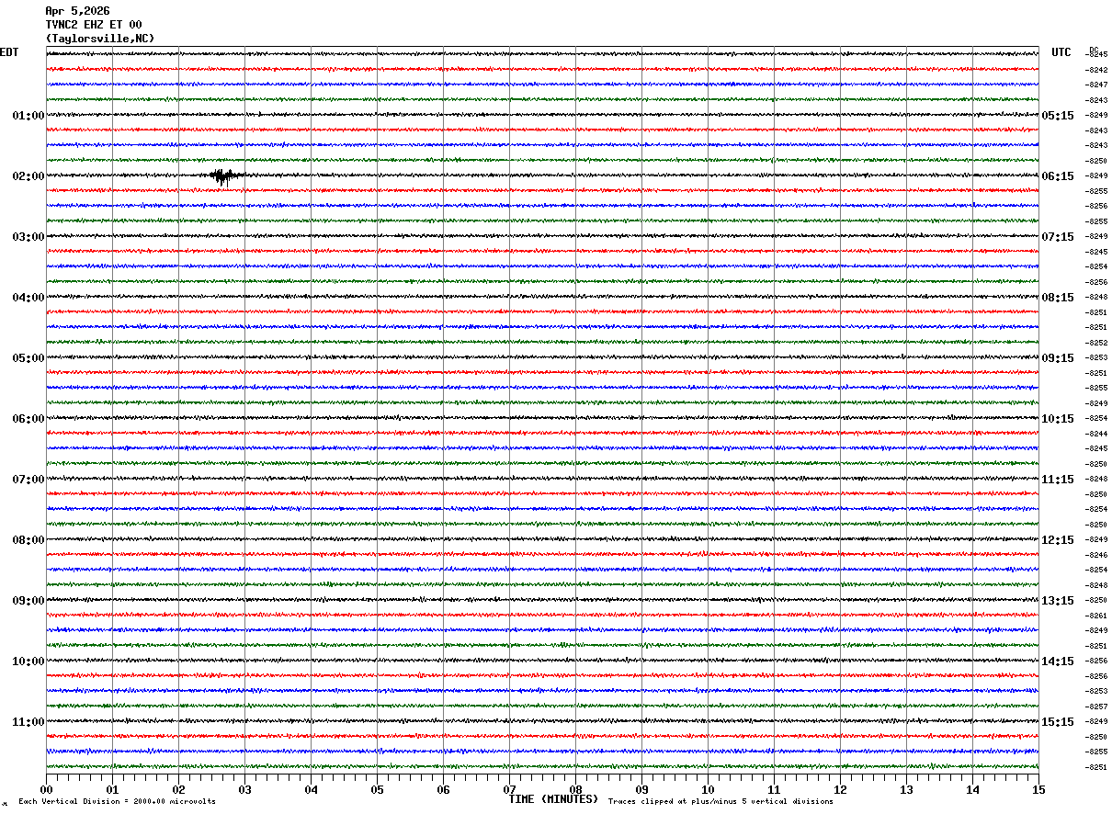Select the "09:00" EDT row label
The image size is (1112, 814).
pyautogui.click(x=28, y=601)
